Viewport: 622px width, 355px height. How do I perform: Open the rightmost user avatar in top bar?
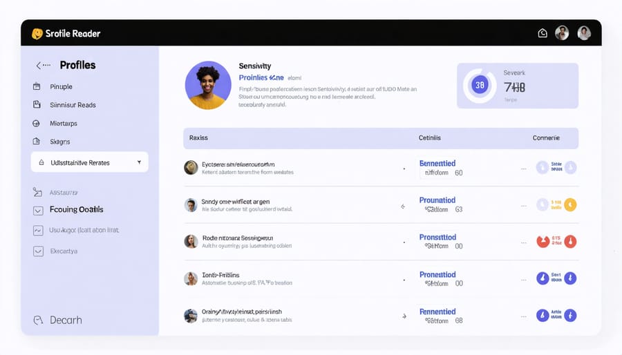click(x=584, y=33)
